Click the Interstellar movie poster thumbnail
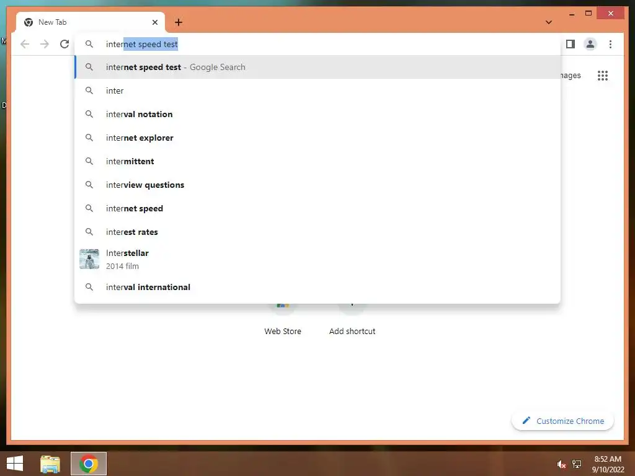This screenshot has width=635, height=476. click(x=89, y=259)
